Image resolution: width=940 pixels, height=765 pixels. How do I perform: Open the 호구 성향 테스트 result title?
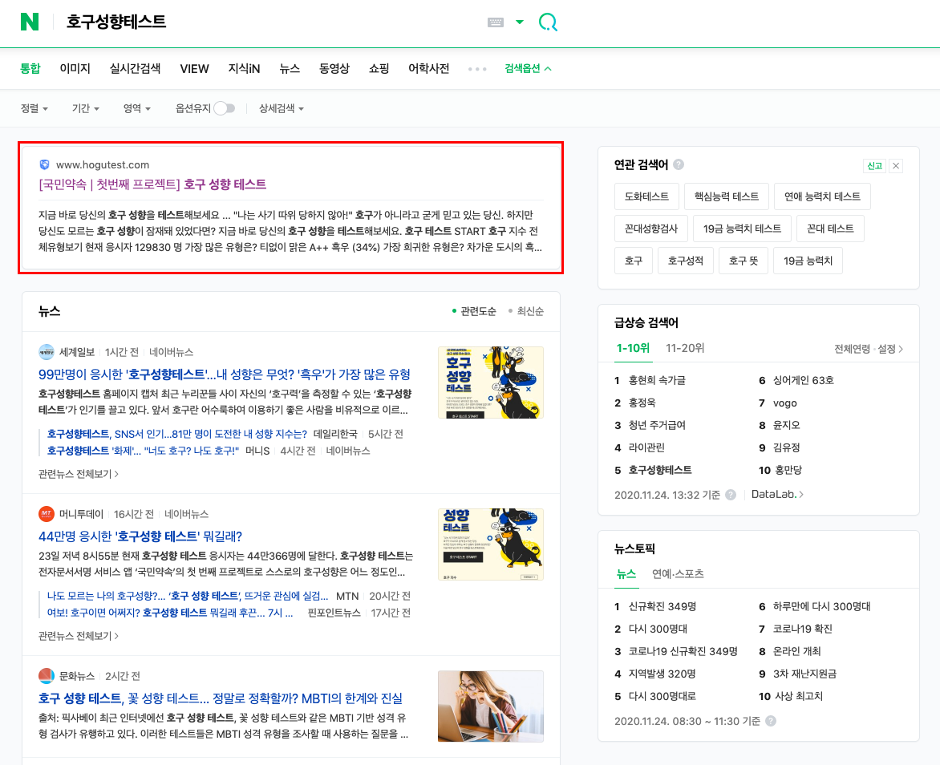[x=152, y=184]
